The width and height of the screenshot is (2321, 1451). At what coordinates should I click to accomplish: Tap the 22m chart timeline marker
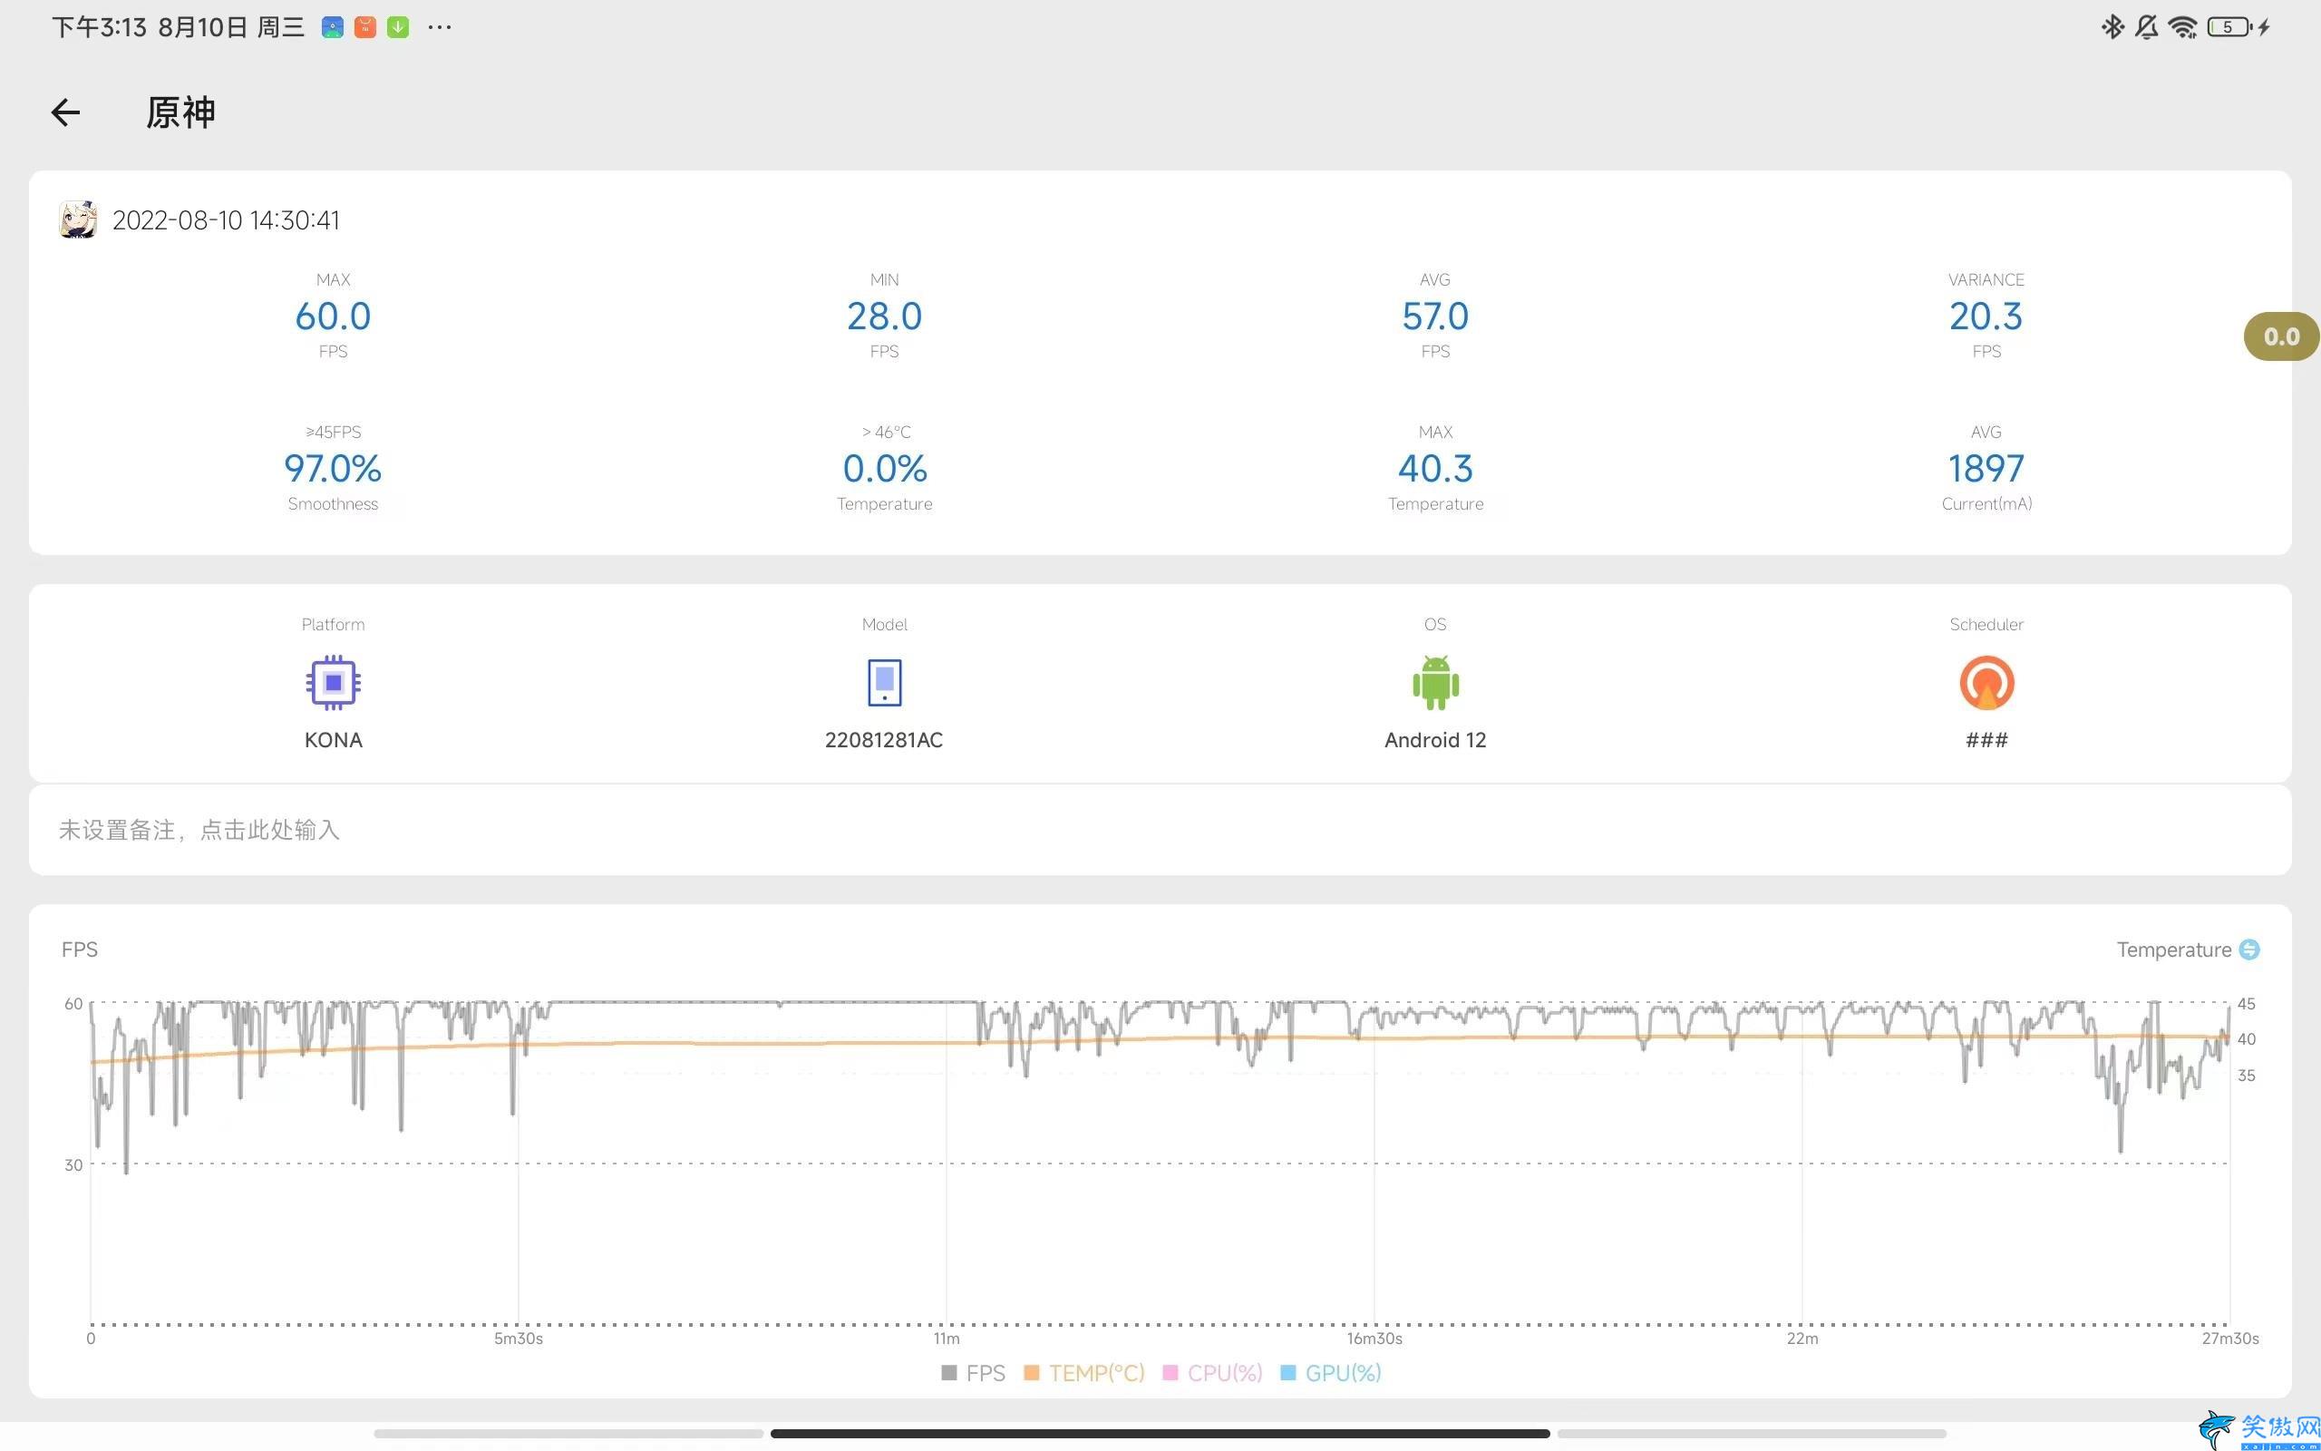tap(1802, 1338)
